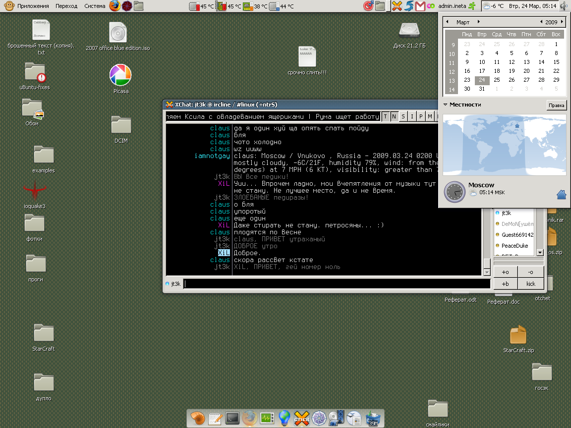571x428 pixels.
Task: Click the XChat message input field
Action: [337, 284]
